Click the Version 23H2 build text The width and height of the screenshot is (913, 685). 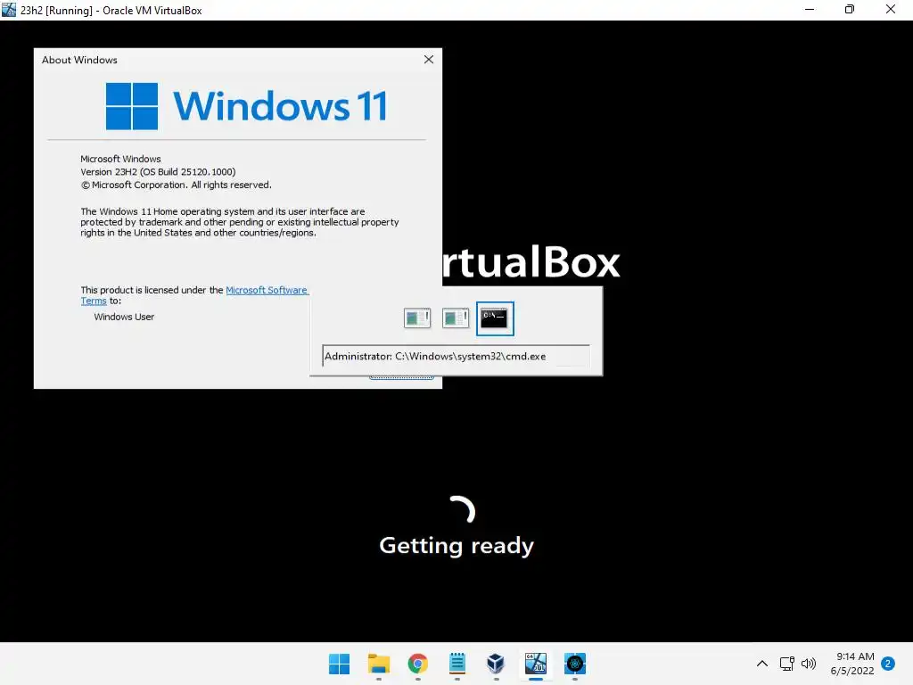tap(158, 172)
